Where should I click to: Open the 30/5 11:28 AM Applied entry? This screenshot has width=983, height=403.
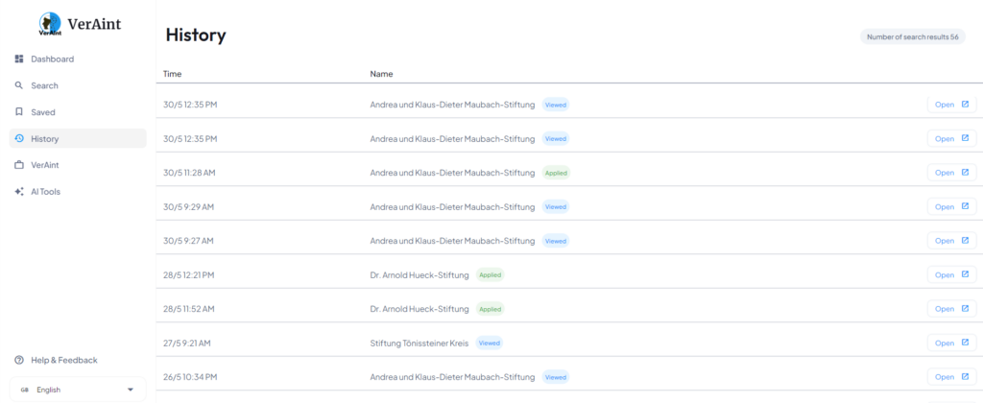pyautogui.click(x=951, y=173)
